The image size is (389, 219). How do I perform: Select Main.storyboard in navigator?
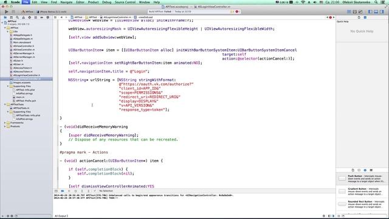pos(22,43)
